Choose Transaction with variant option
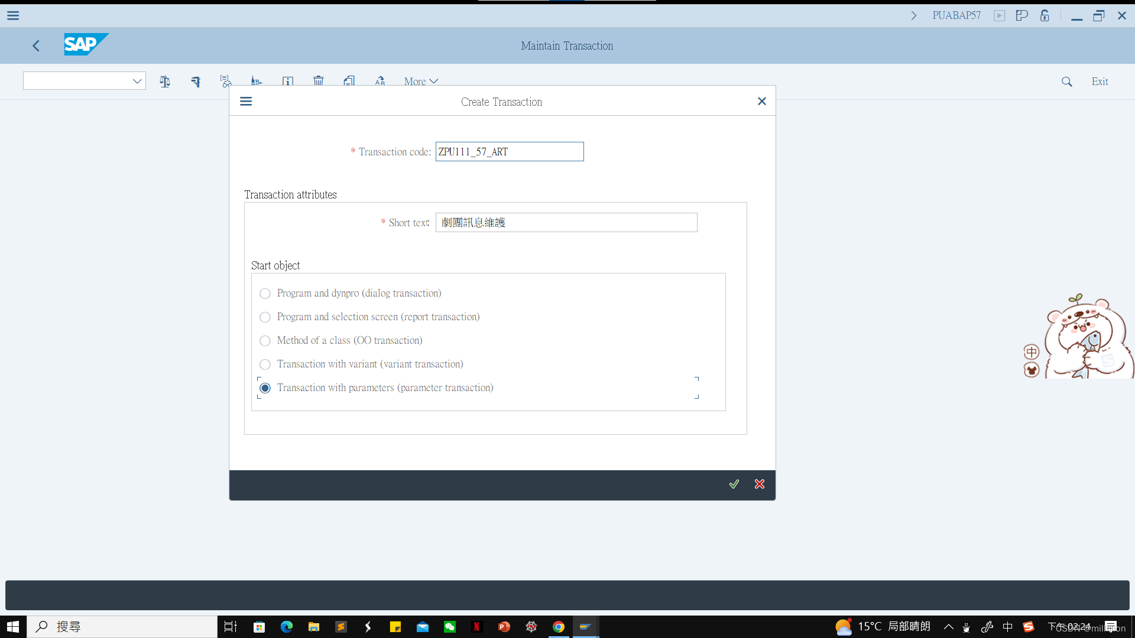1135x638 pixels. point(265,364)
